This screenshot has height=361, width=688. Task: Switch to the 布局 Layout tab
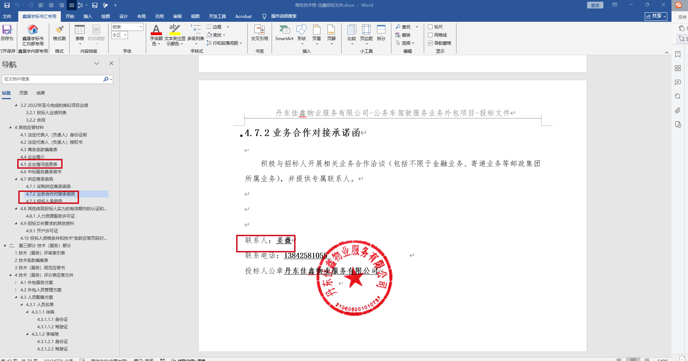[x=142, y=16]
